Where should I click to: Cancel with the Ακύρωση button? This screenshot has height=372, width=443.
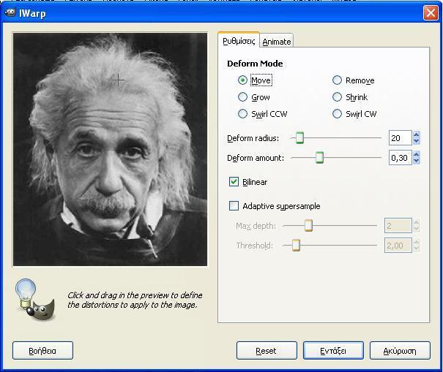pos(400,351)
